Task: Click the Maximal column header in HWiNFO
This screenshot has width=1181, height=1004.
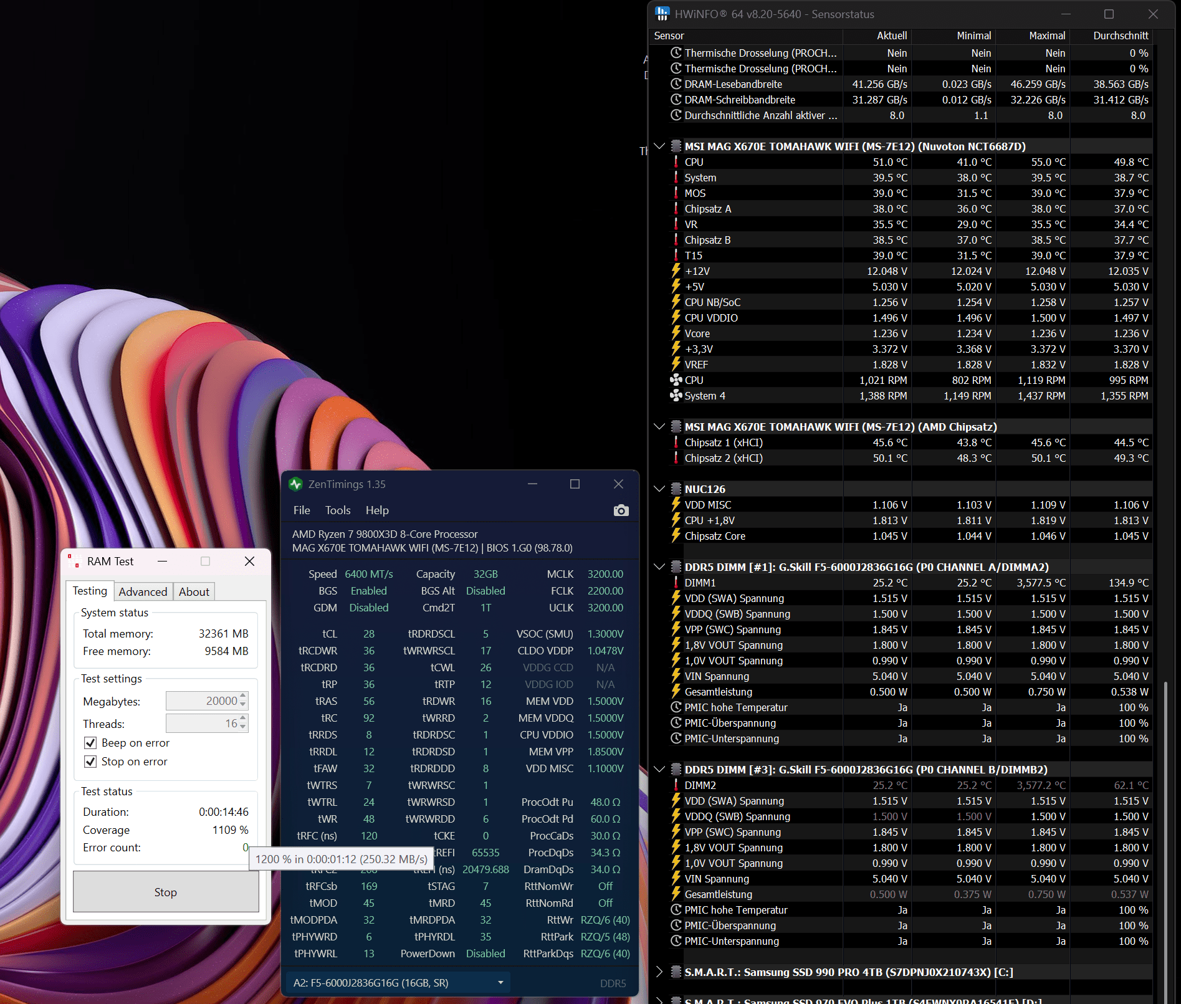Action: [x=1032, y=36]
